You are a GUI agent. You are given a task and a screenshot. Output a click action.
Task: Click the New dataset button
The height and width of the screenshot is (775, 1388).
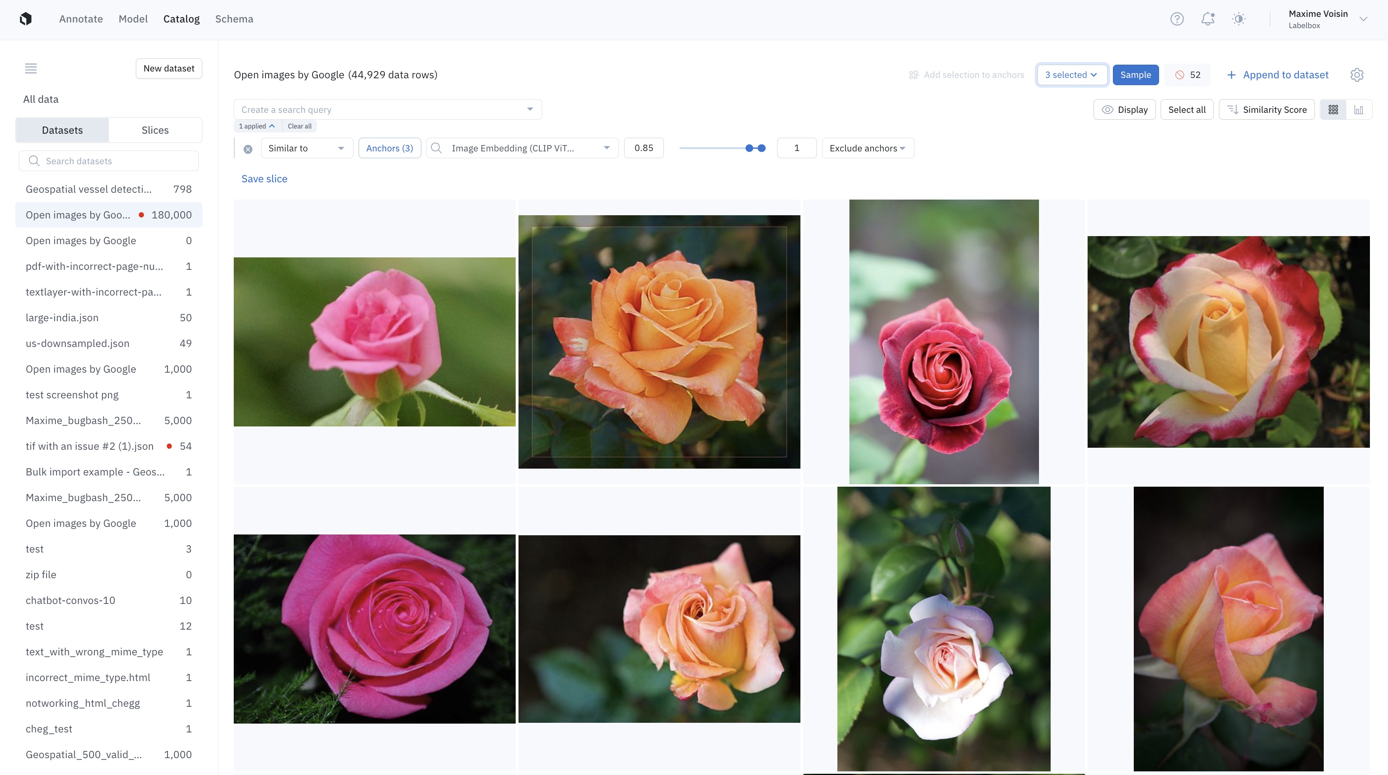click(x=169, y=68)
